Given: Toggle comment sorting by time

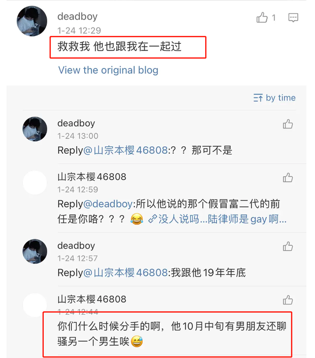Looking at the screenshot, I should (x=274, y=98).
